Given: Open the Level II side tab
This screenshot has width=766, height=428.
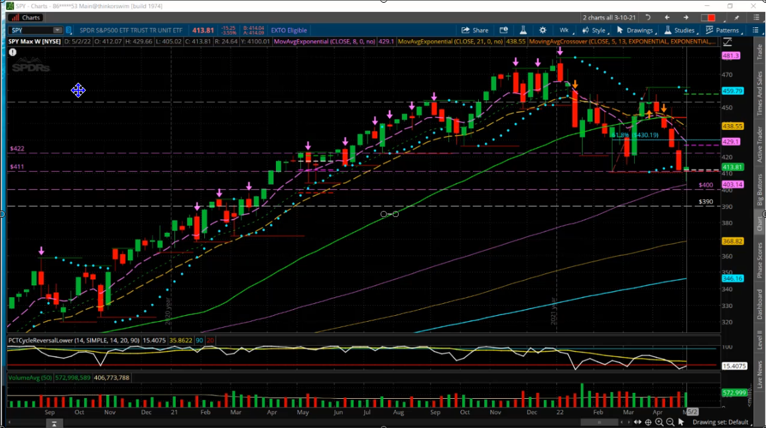Looking at the screenshot, I should point(759,340).
